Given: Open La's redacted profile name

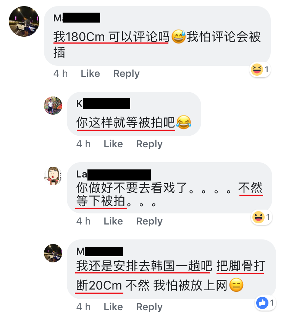Looking at the screenshot, I should [x=113, y=175].
